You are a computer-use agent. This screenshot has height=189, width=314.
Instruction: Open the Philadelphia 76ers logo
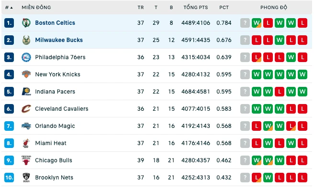point(26,57)
